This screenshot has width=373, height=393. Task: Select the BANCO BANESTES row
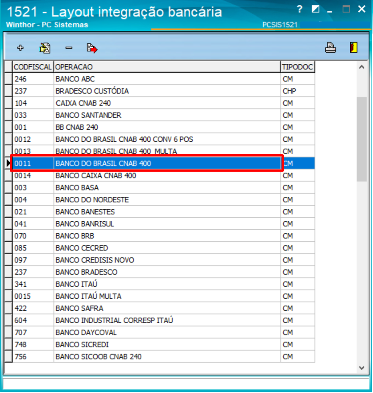(164, 211)
